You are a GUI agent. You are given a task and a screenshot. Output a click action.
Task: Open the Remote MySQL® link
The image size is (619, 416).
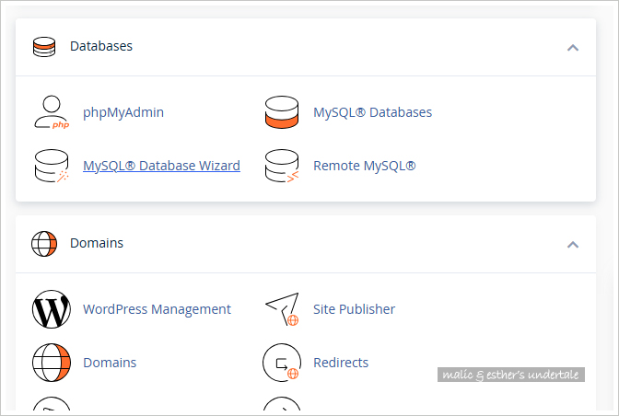click(364, 167)
